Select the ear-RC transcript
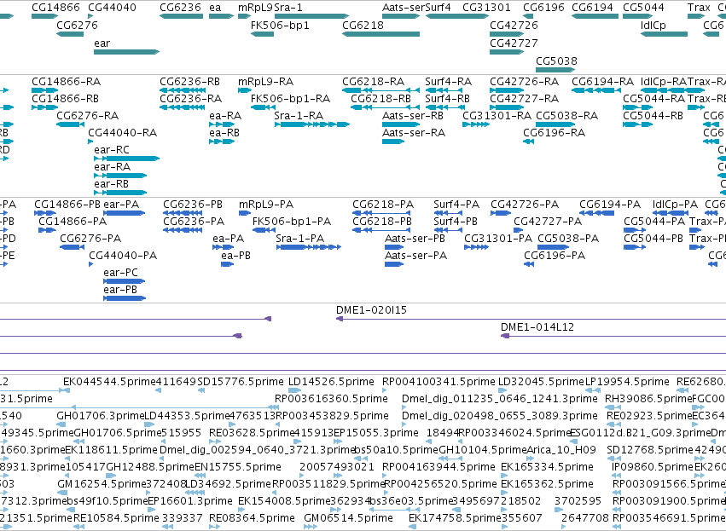Screen dimensions: 726x531 coord(126,159)
